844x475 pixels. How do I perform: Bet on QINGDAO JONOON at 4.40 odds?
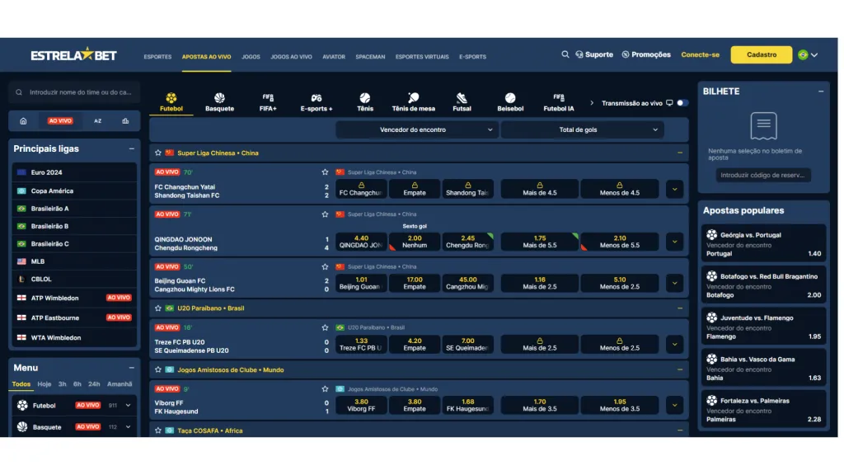(361, 242)
